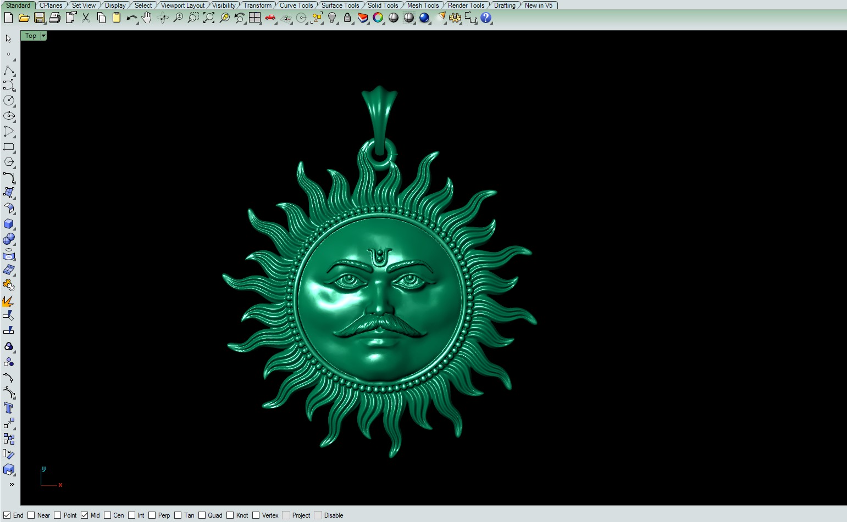Viewport: 847px width, 522px height.
Task: Select the Circle tool
Action: click(x=9, y=100)
